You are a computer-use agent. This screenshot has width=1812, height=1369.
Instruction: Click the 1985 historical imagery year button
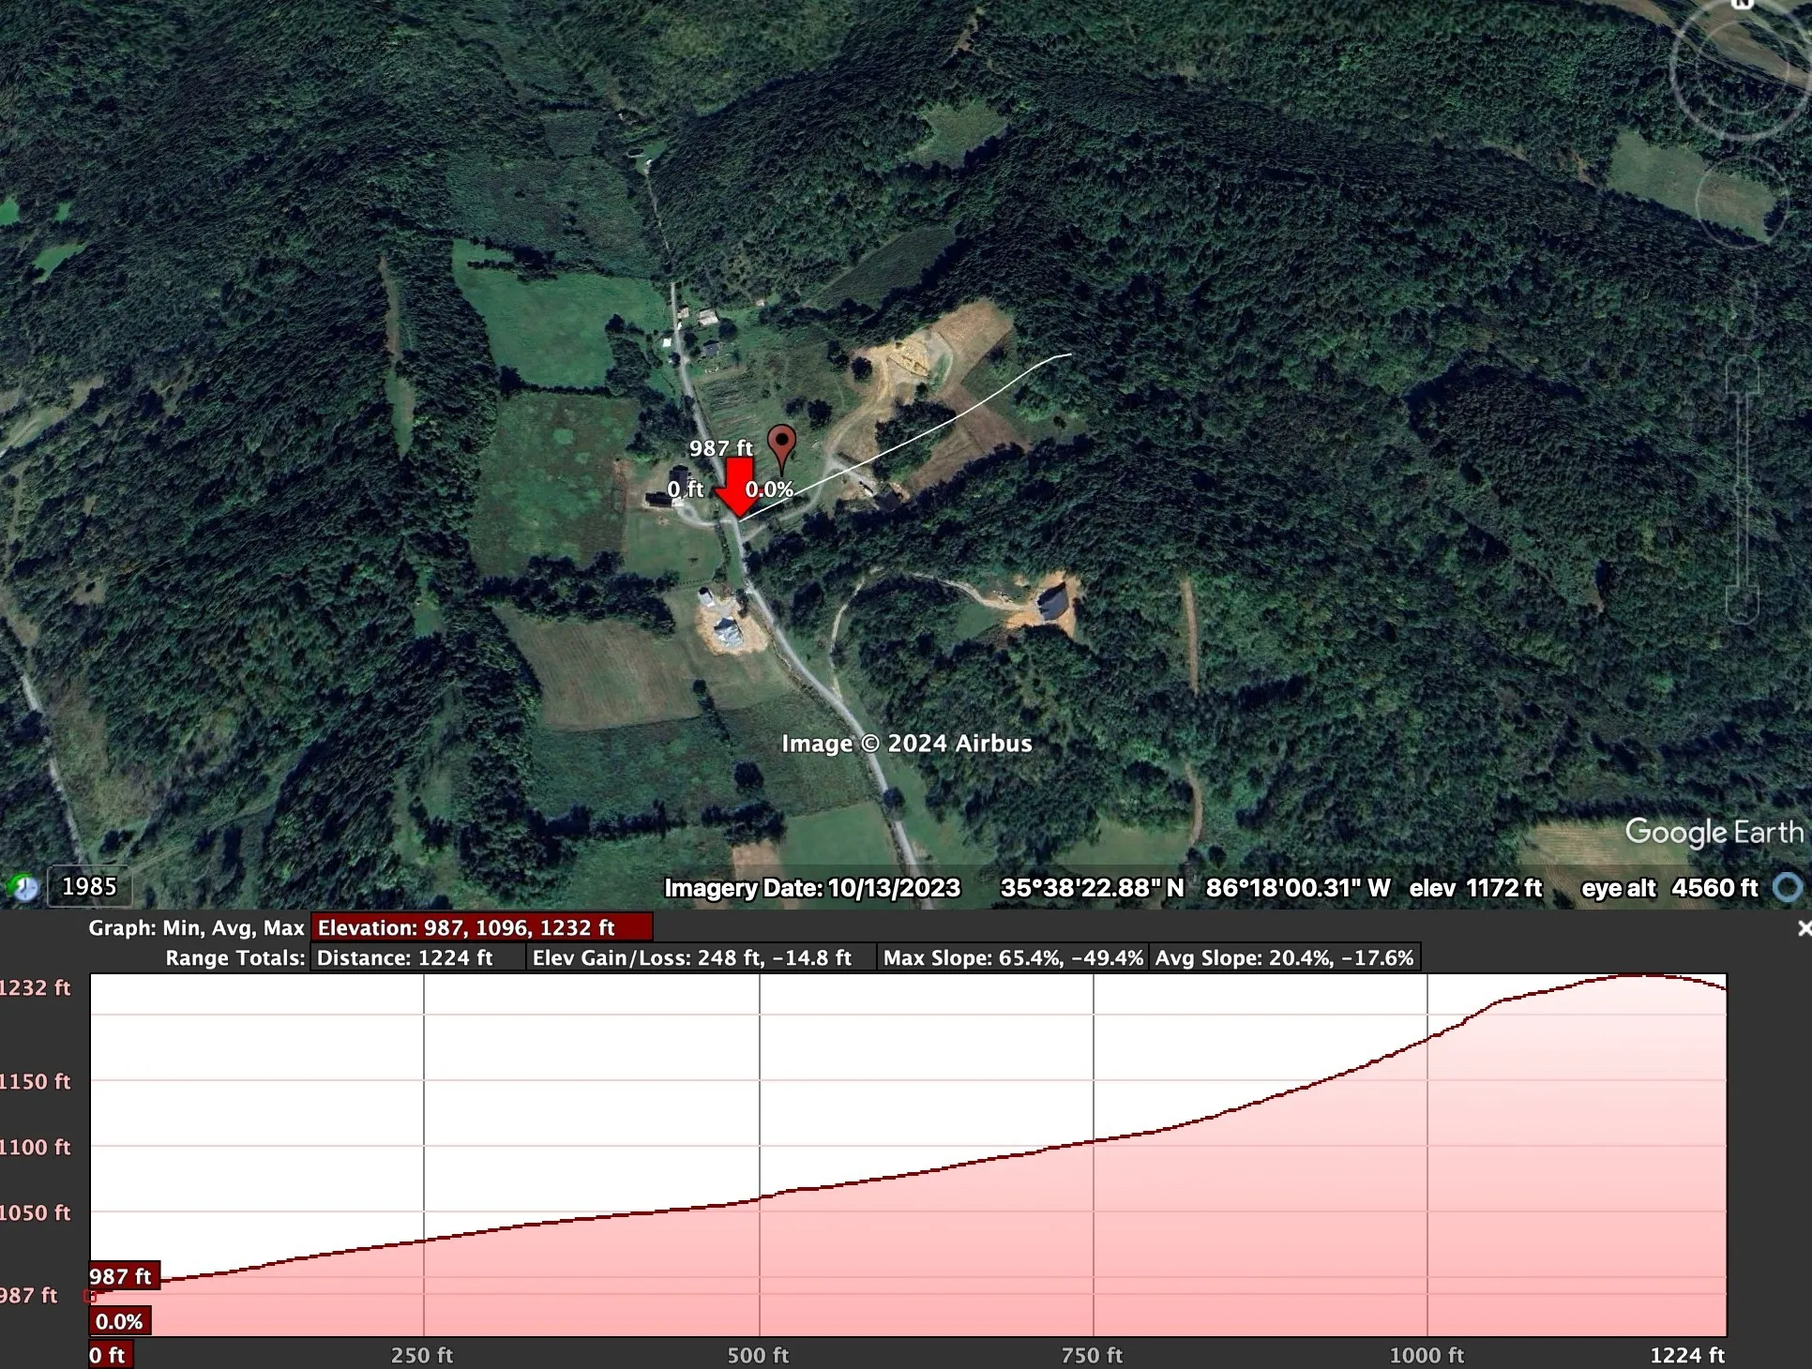[89, 886]
